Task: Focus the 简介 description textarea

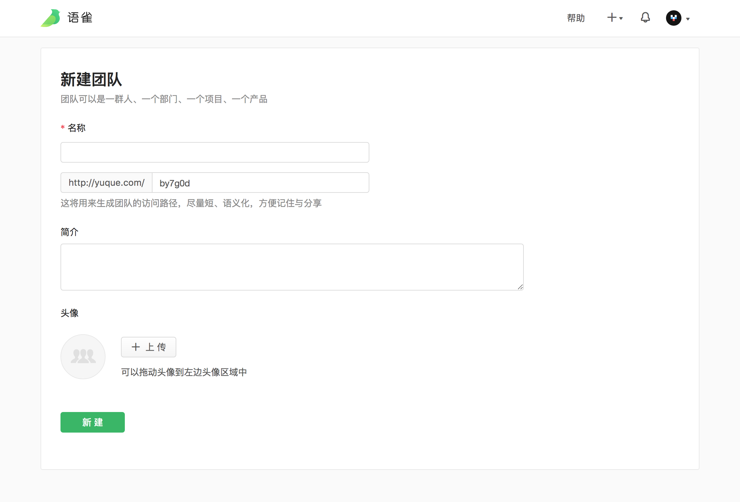Action: point(292,267)
